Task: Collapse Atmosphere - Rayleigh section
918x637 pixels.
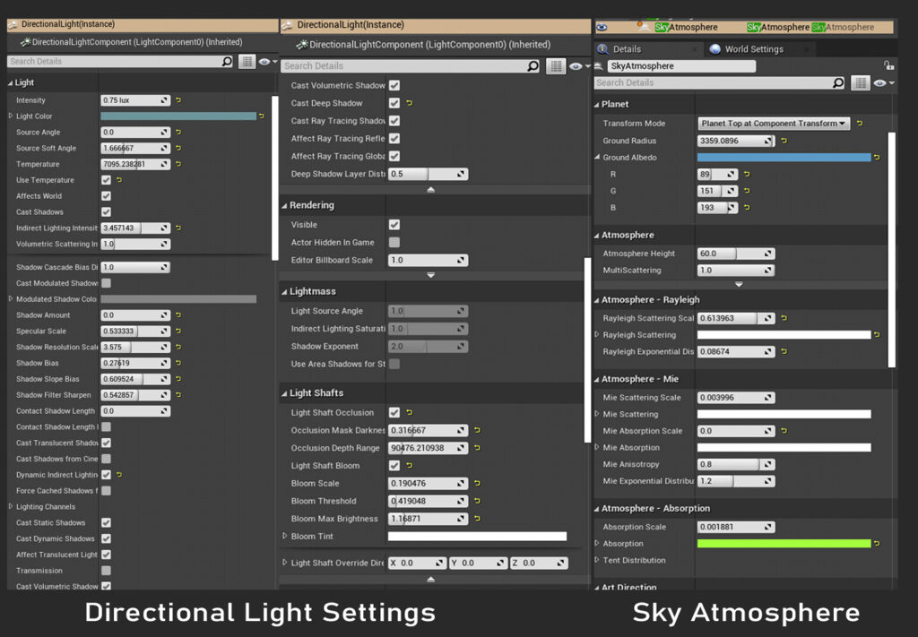Action: pyautogui.click(x=596, y=299)
